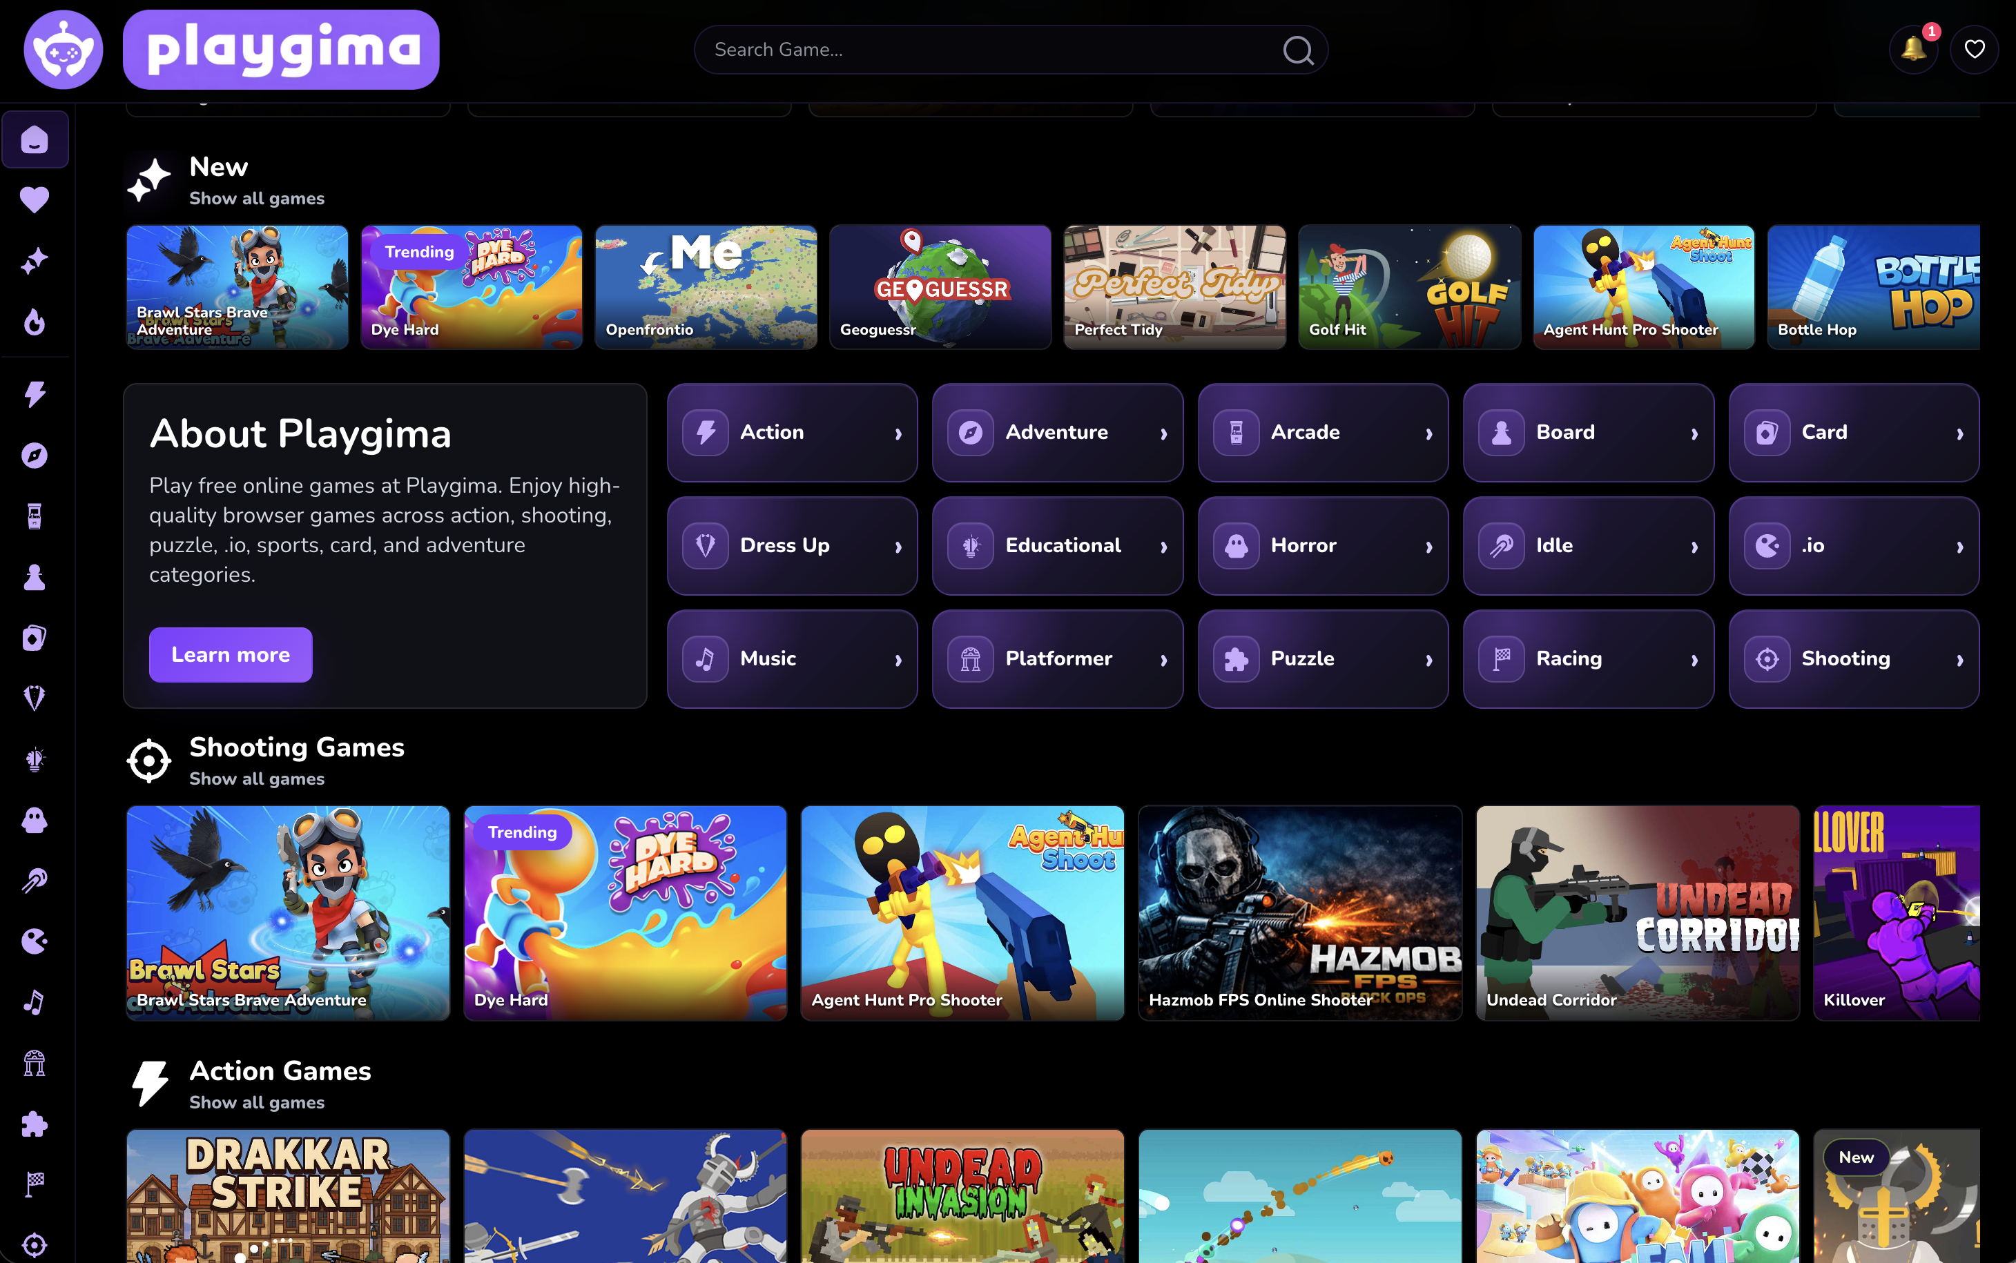Open the Action lightning icon in the sidebar

[x=35, y=394]
